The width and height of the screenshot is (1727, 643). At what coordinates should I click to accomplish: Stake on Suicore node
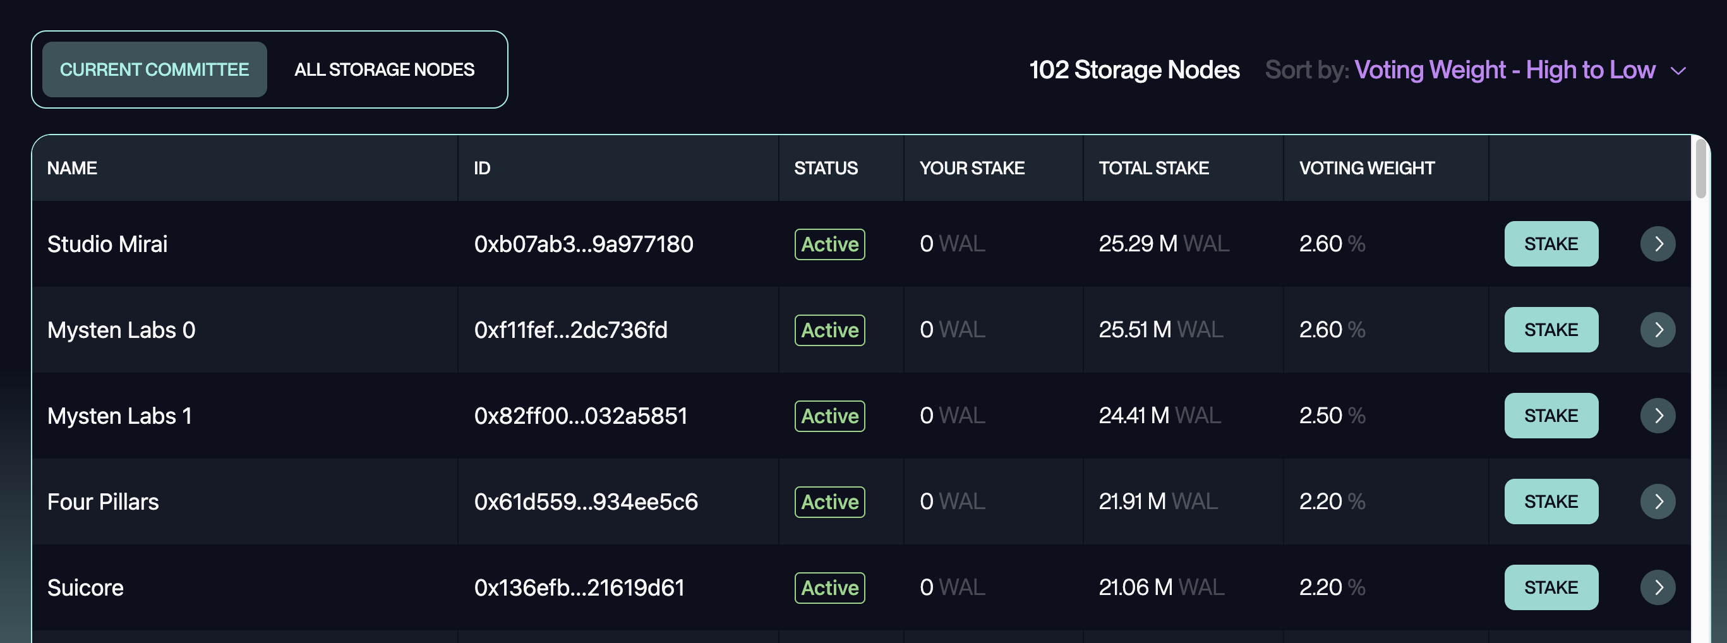[1551, 587]
